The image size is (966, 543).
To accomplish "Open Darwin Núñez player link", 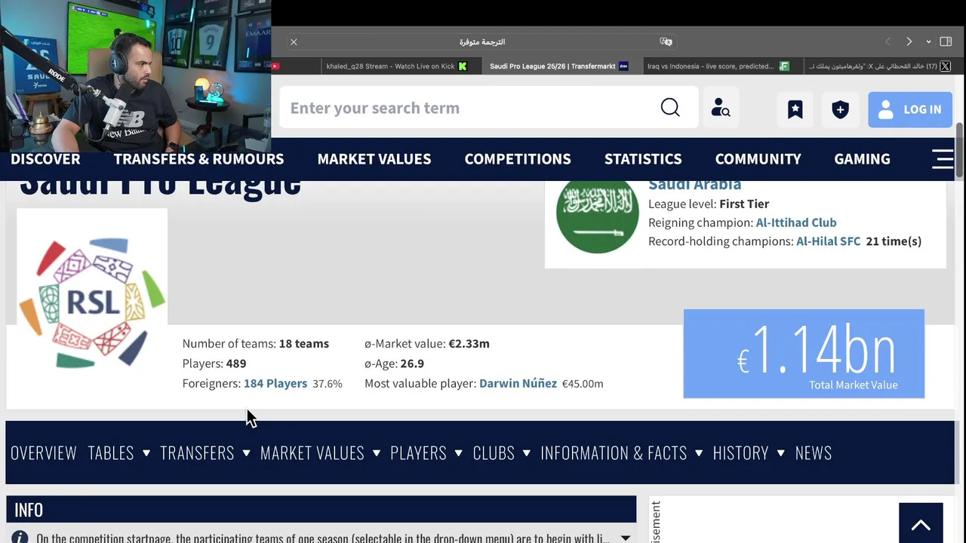I will tap(518, 383).
